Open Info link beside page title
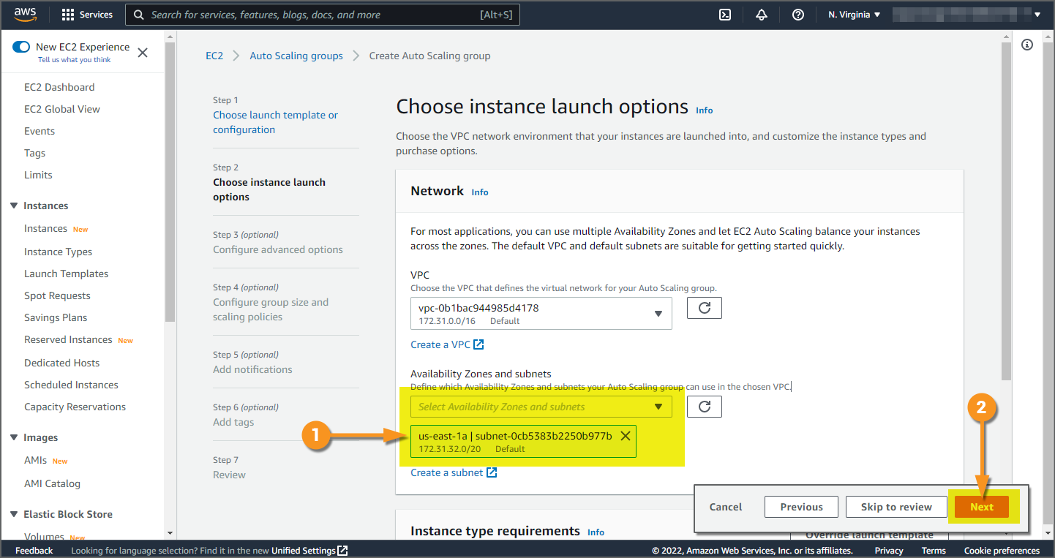This screenshot has height=558, width=1055. pos(704,110)
